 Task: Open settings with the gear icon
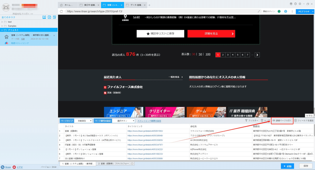(300, 4)
